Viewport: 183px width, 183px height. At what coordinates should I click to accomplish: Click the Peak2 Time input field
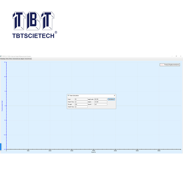tap(81, 107)
